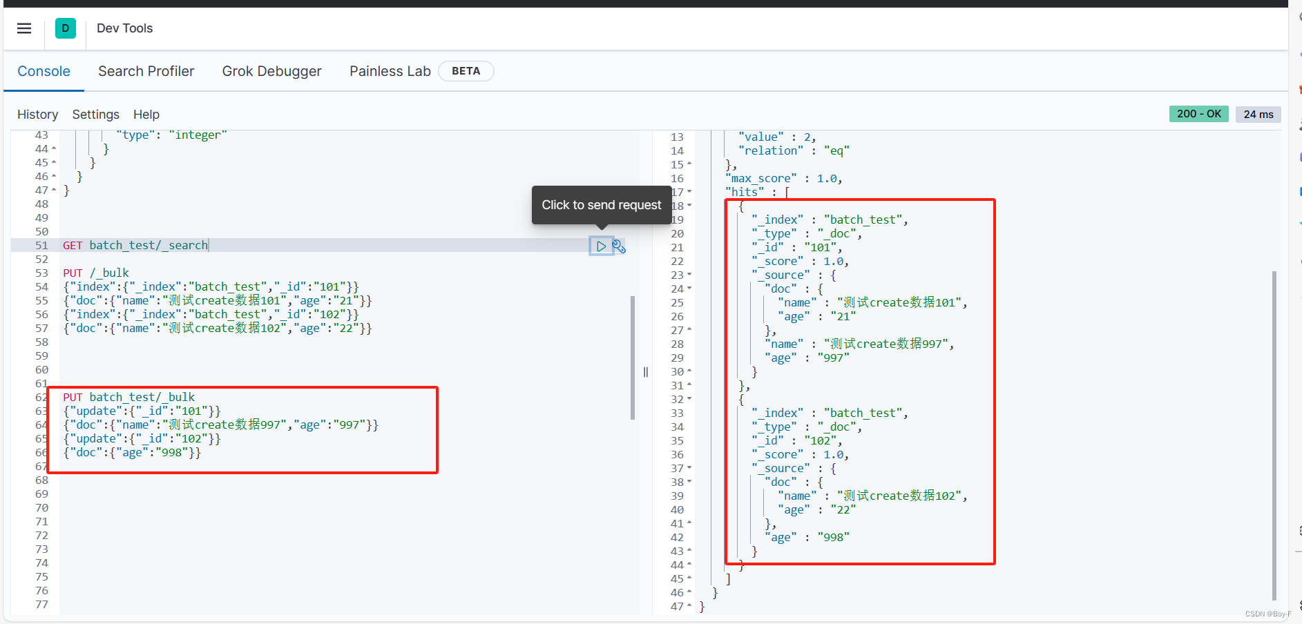Collapse the fold arrow at editor line 44
This screenshot has height=624, width=1302.
click(x=54, y=148)
